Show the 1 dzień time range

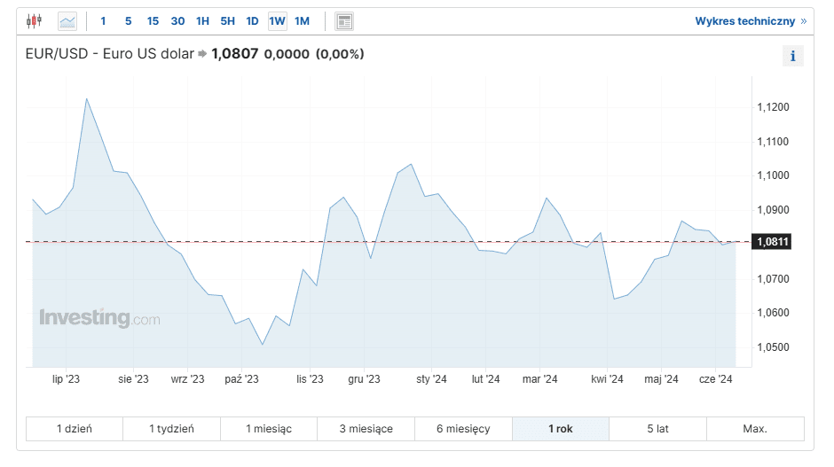click(x=75, y=429)
